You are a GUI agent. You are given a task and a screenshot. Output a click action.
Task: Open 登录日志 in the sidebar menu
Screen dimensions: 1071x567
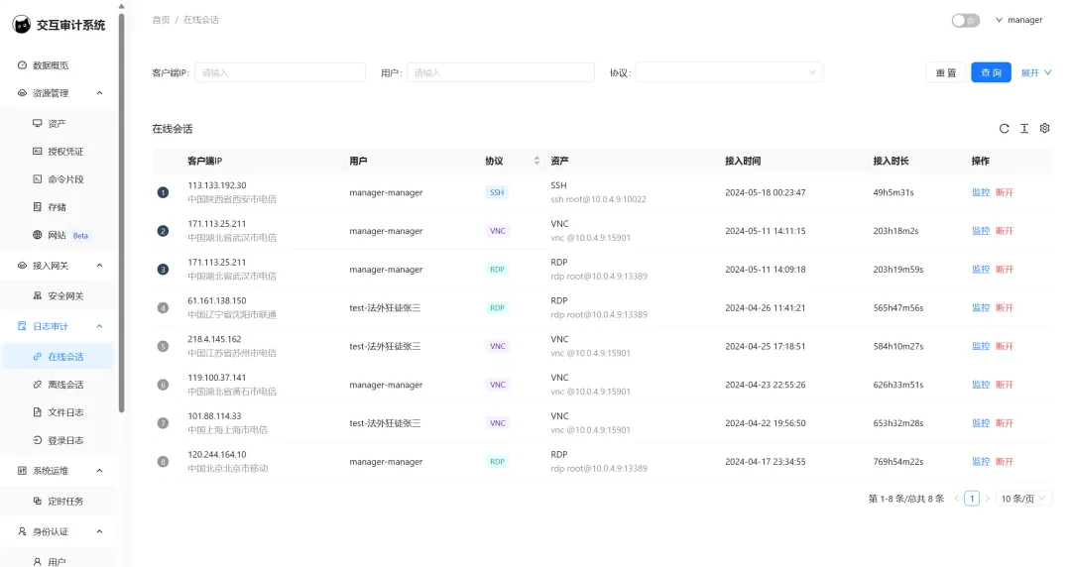[x=65, y=440]
